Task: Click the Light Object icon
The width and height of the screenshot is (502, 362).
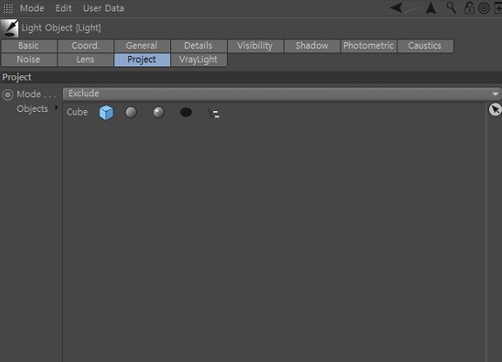Action: 10,28
